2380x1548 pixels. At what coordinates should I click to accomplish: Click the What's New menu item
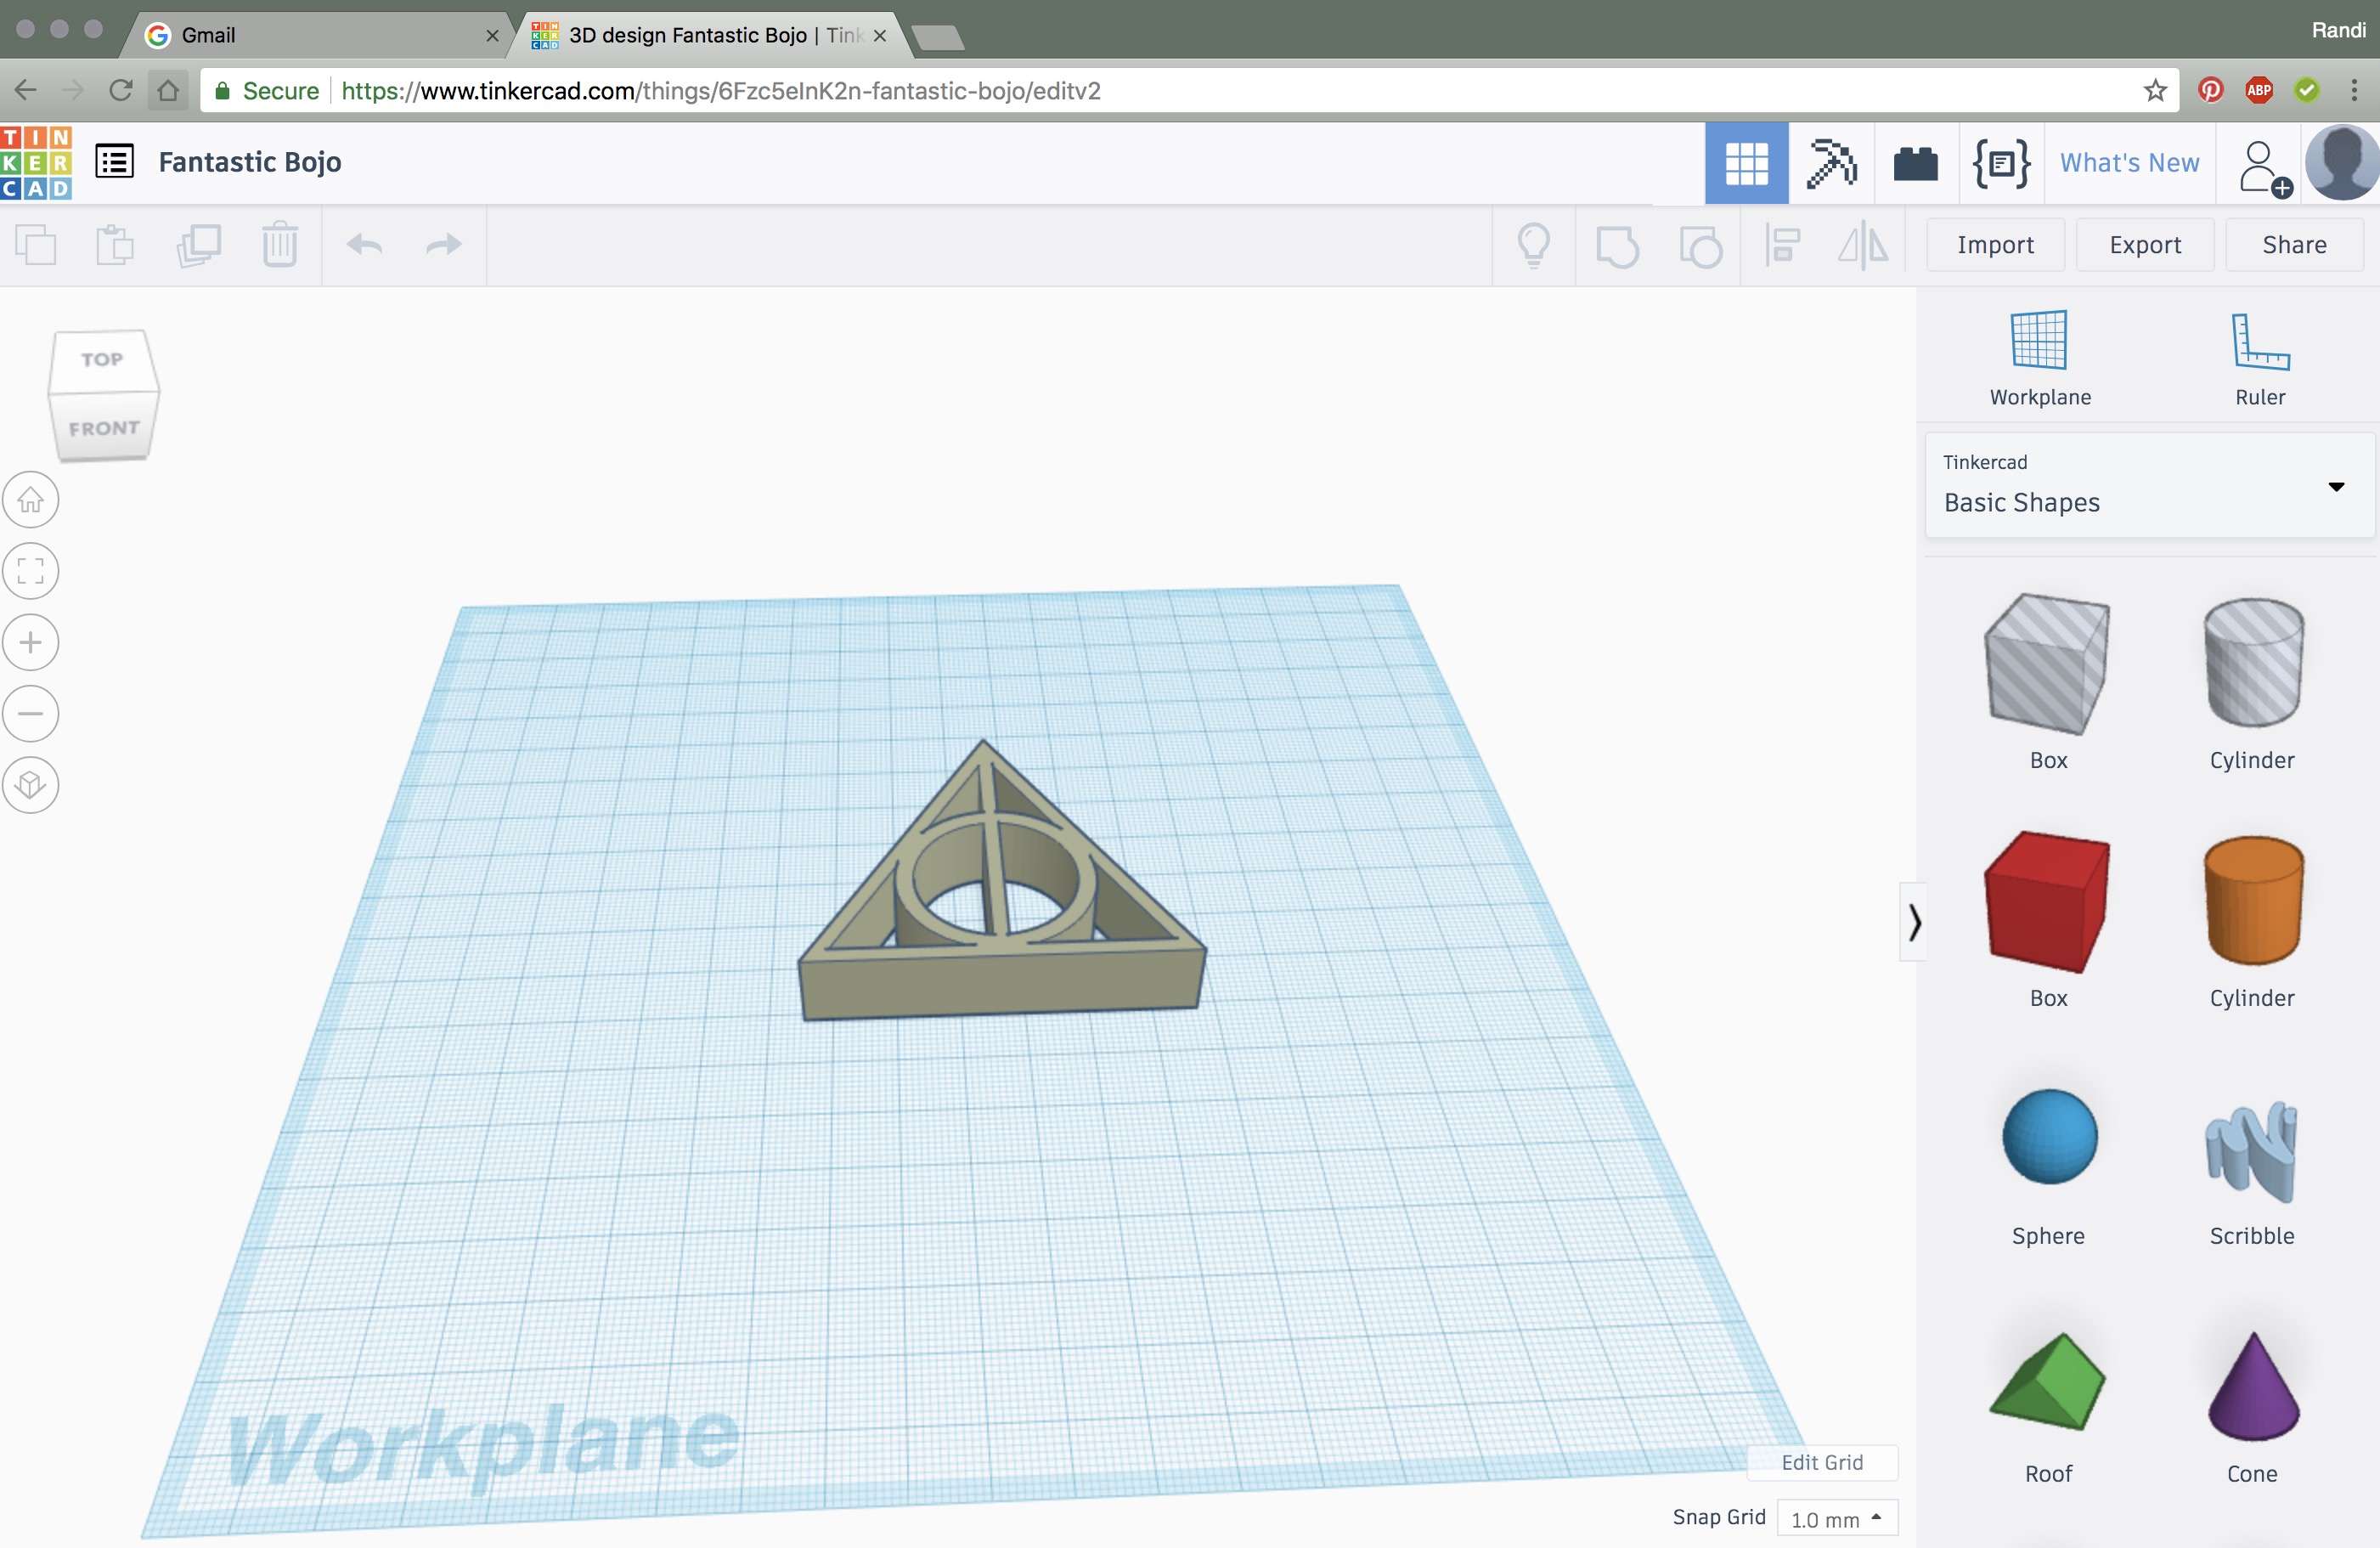(x=2130, y=160)
